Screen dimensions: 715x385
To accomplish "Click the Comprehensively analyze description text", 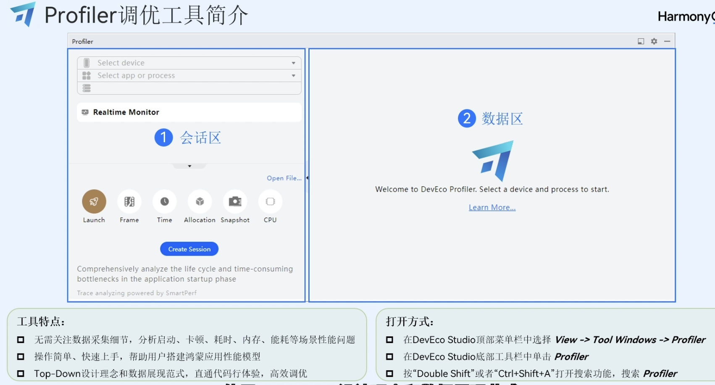I will pos(185,274).
